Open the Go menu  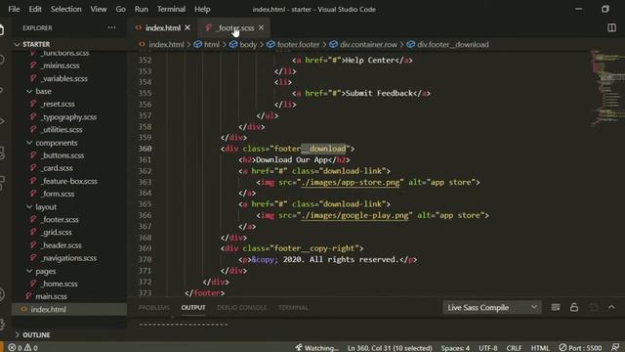click(x=120, y=9)
